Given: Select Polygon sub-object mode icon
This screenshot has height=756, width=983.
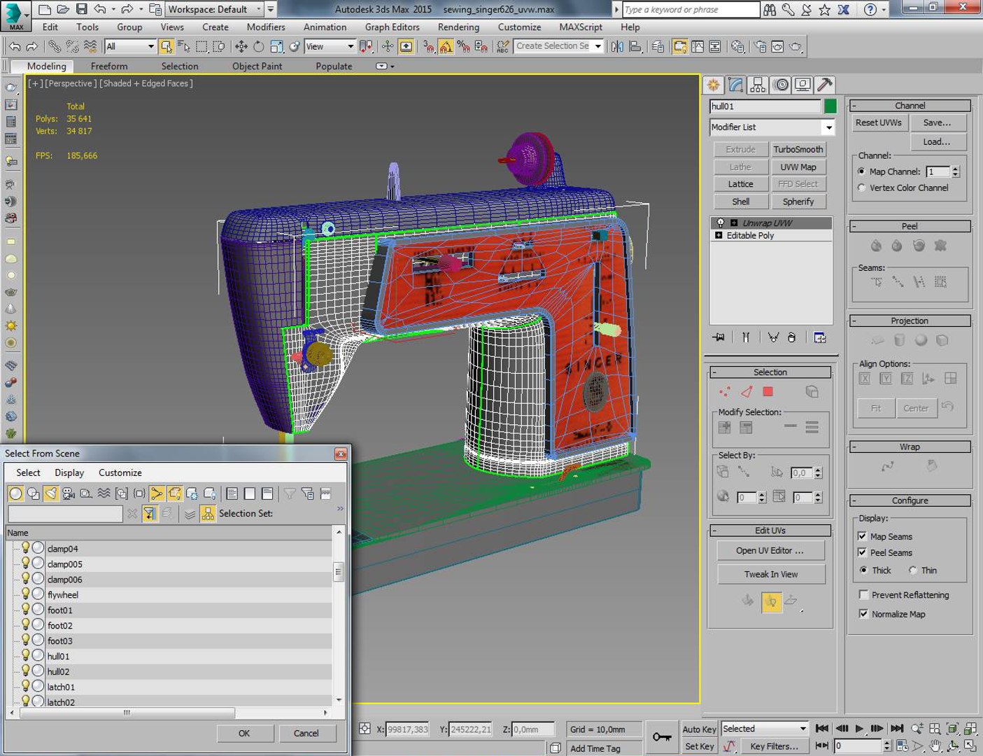Looking at the screenshot, I should pyautogui.click(x=768, y=392).
